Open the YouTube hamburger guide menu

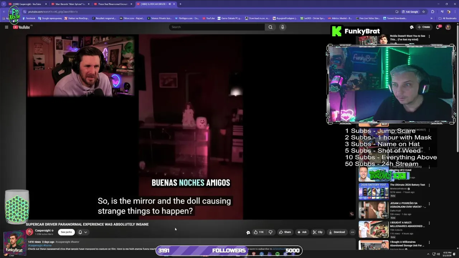(6, 27)
